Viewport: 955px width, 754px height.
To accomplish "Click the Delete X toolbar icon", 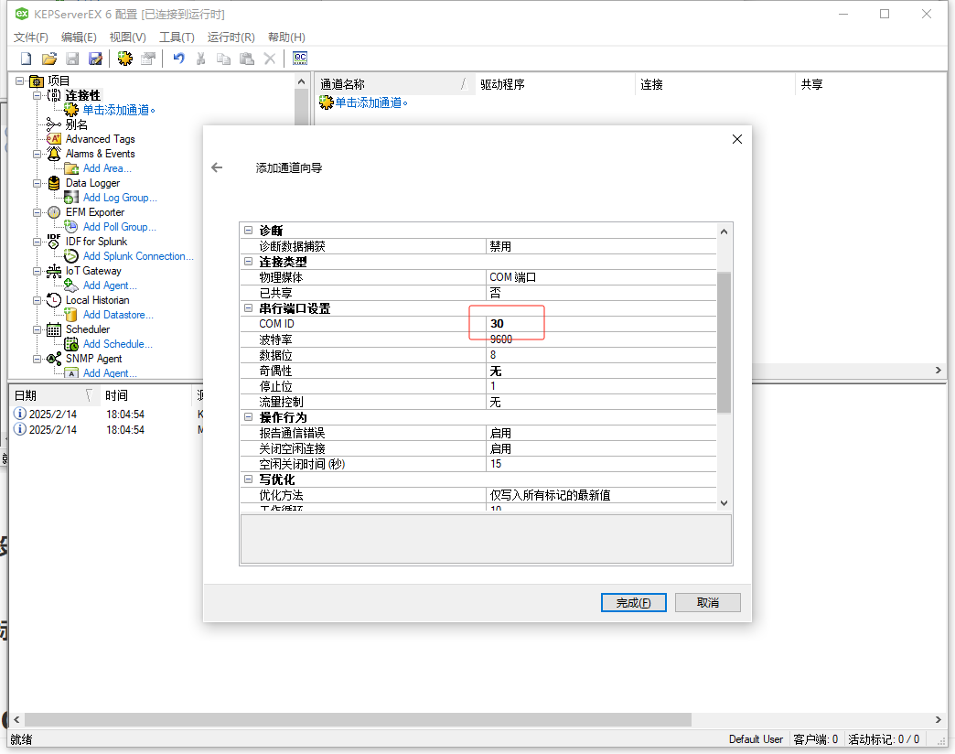I will pyautogui.click(x=270, y=59).
